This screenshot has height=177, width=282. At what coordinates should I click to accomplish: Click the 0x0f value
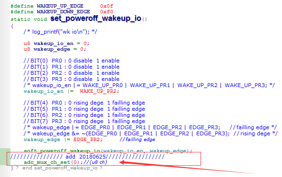pyautogui.click(x=107, y=6)
